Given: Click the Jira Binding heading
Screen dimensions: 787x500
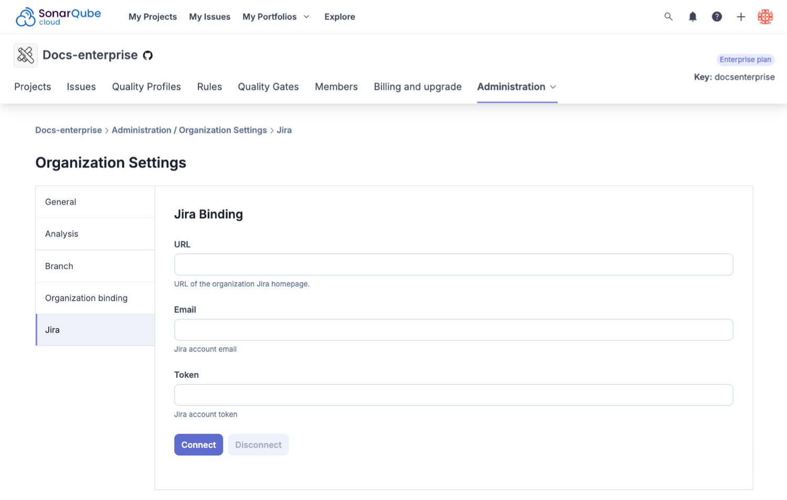Looking at the screenshot, I should pos(208,214).
